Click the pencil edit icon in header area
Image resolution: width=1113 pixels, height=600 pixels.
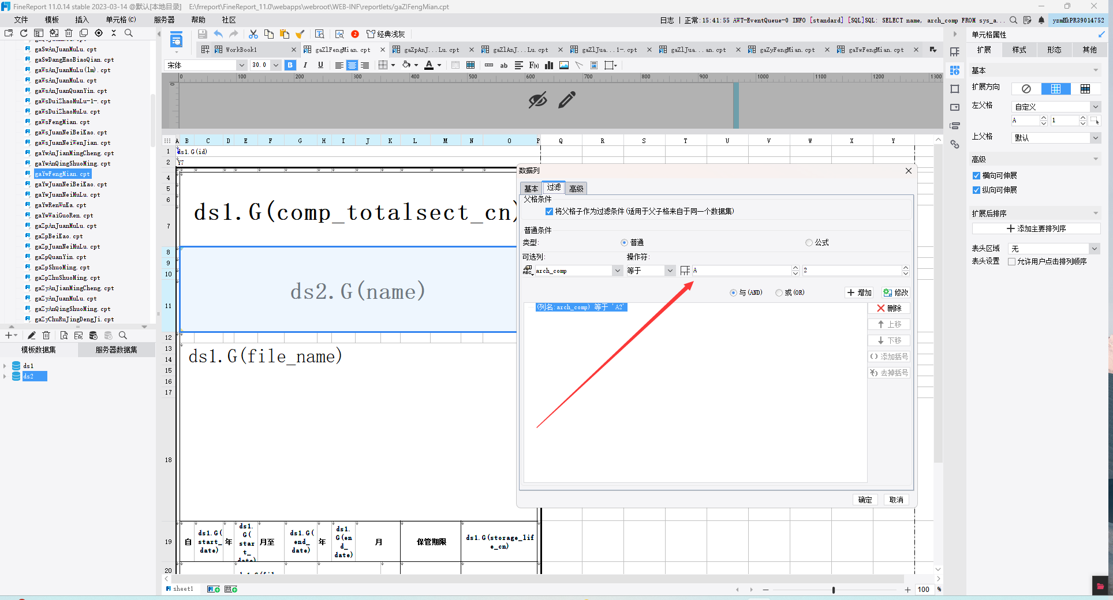click(567, 99)
